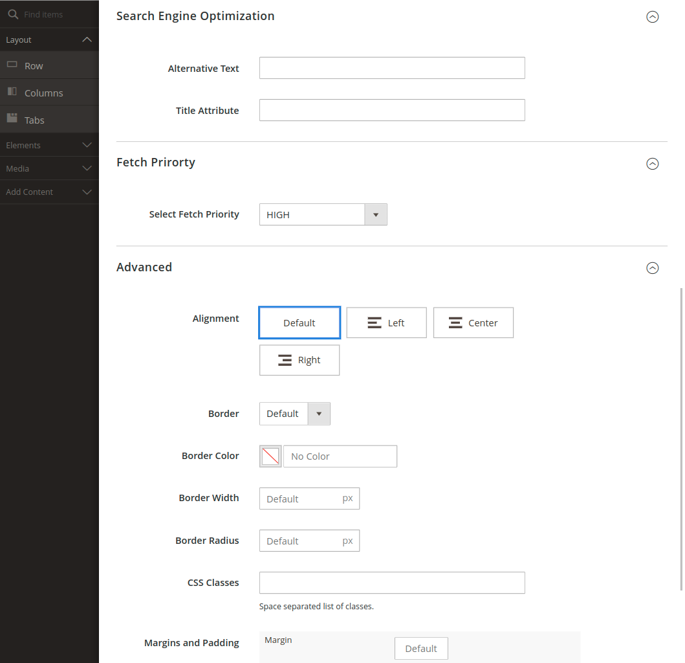Click the Search Engine Optimization heading
Image resolution: width=685 pixels, height=663 pixels.
pyautogui.click(x=195, y=16)
